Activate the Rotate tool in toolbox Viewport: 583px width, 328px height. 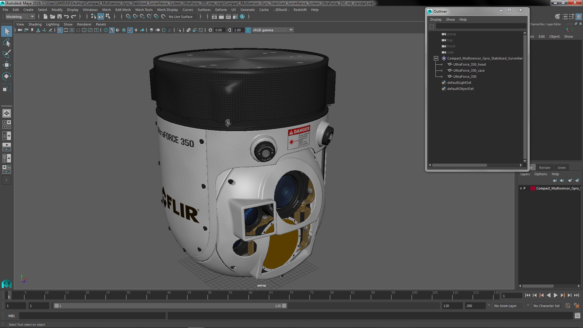[7, 76]
